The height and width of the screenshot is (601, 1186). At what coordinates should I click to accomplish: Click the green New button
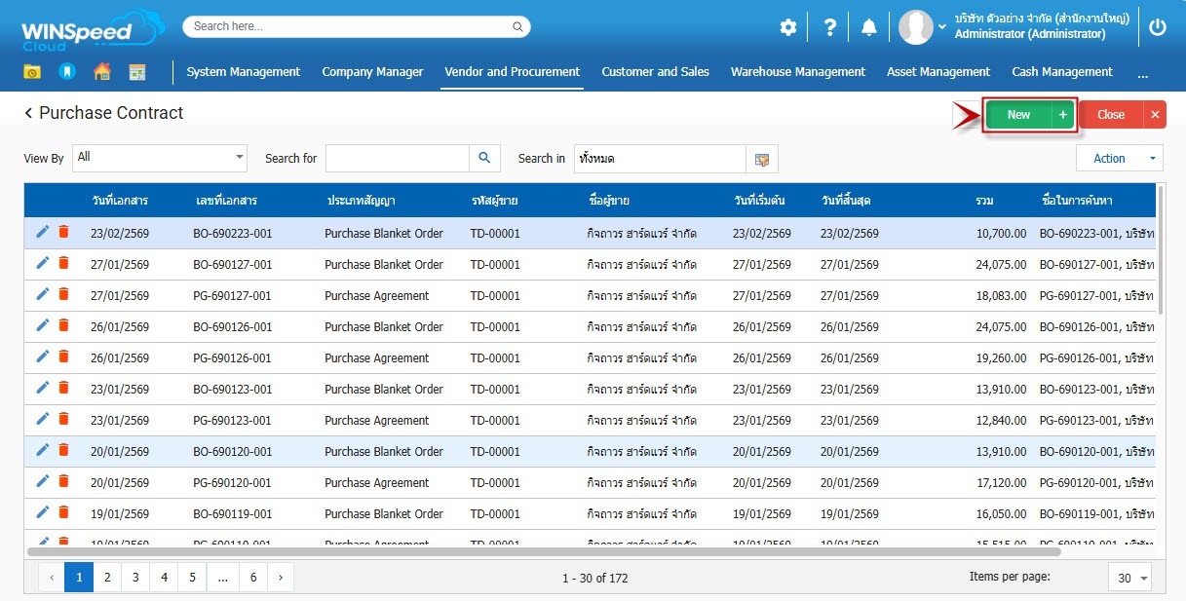pos(1018,115)
